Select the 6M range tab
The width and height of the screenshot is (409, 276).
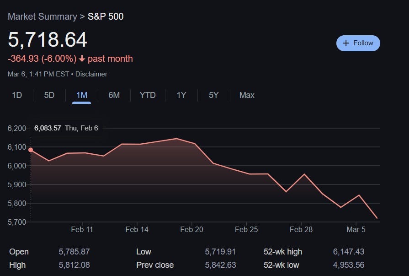click(x=114, y=95)
